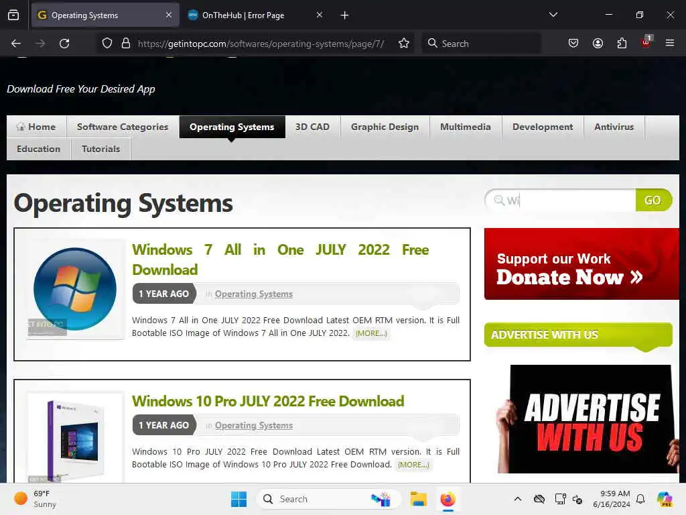Click the black Advertise With Us image
The image size is (686, 515).
click(x=588, y=419)
